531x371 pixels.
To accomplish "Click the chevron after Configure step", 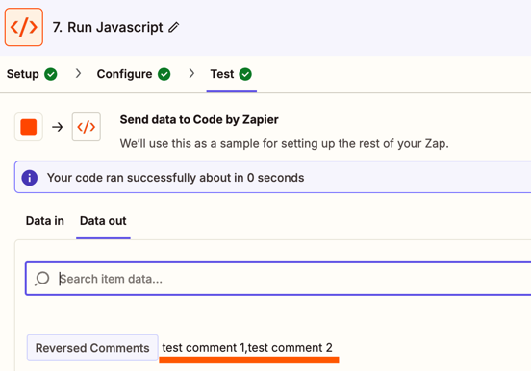I will coord(191,73).
